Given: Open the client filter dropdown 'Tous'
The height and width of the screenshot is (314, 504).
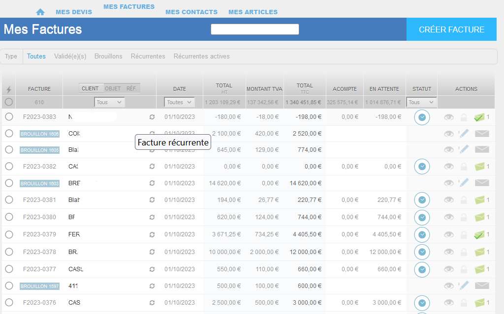Looking at the screenshot, I should coord(109,102).
